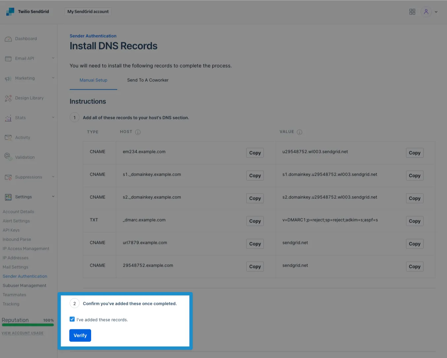The width and height of the screenshot is (447, 358).
Task: Click the Dashboard gauge icon
Action: tap(8, 39)
